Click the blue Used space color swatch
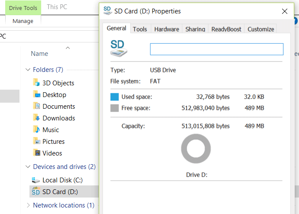The width and height of the screenshot is (299, 214). (114, 97)
